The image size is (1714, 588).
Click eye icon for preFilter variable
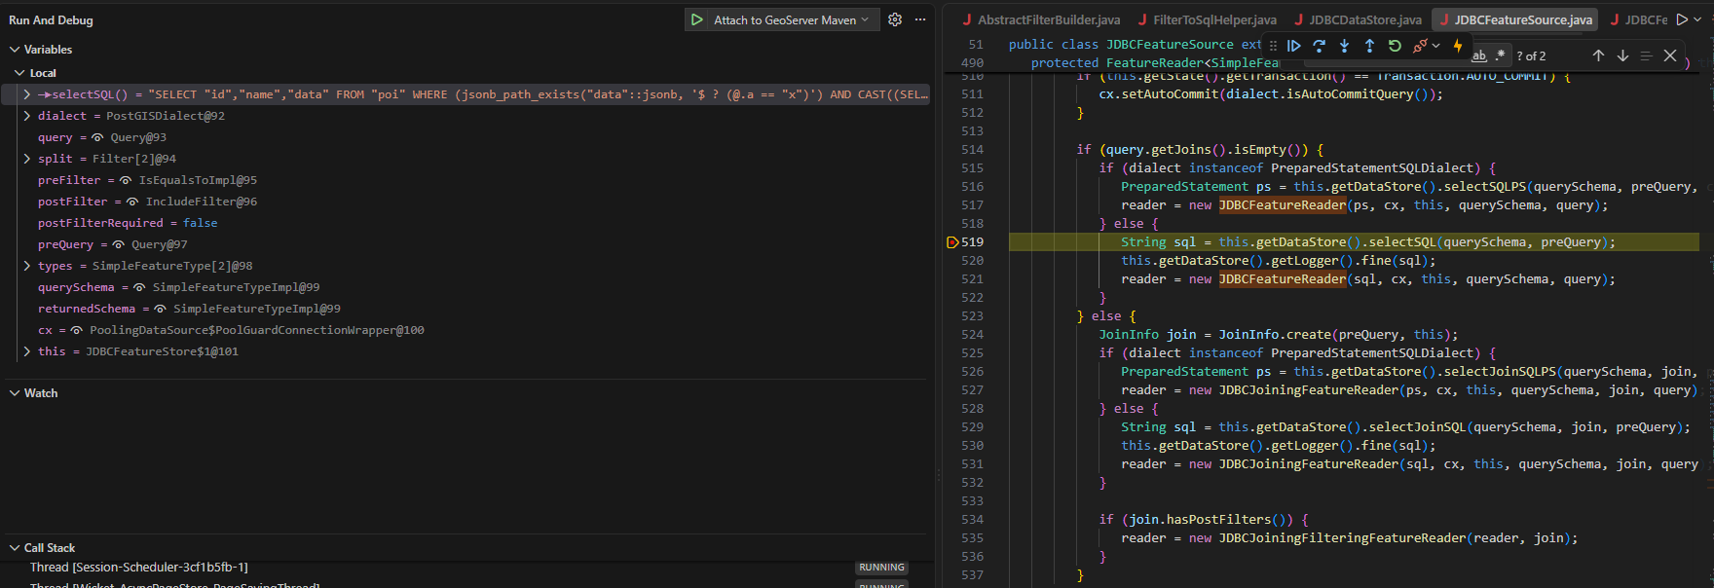[x=126, y=180]
